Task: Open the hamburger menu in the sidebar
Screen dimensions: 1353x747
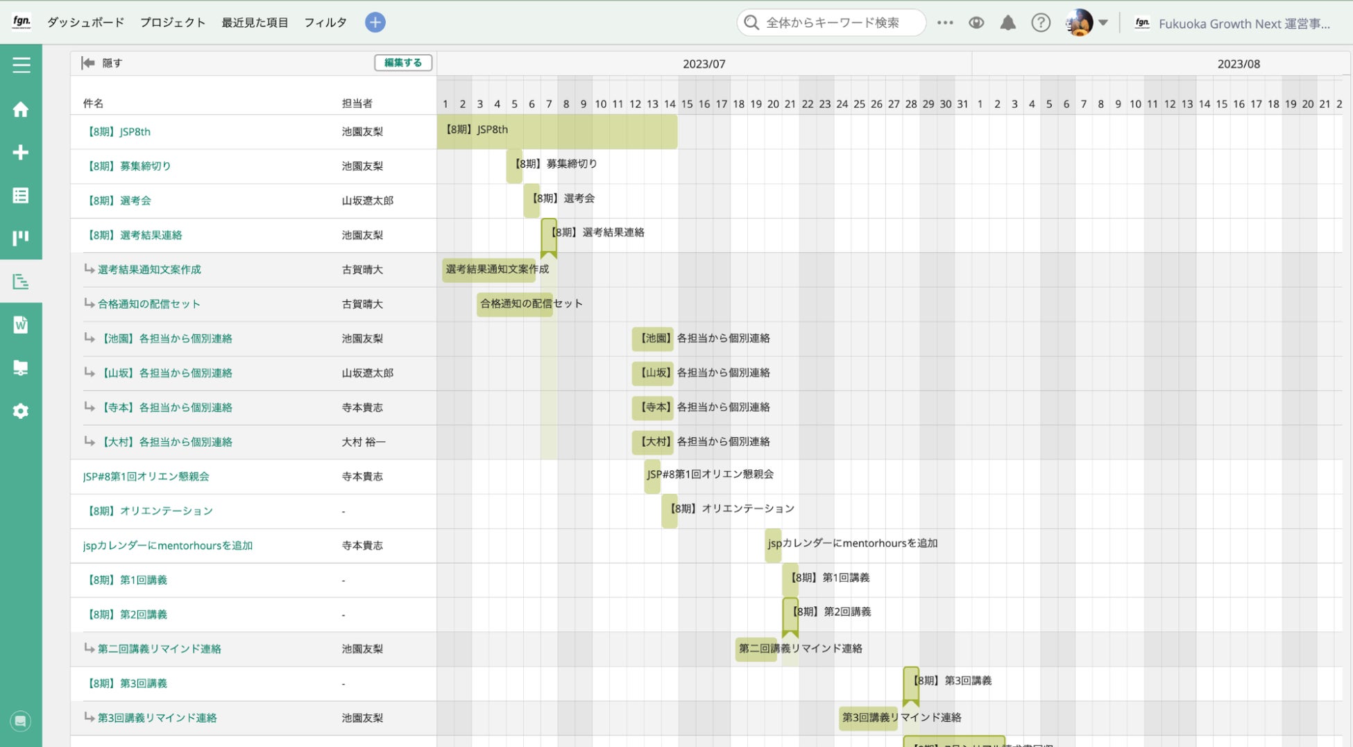Action: pos(21,65)
